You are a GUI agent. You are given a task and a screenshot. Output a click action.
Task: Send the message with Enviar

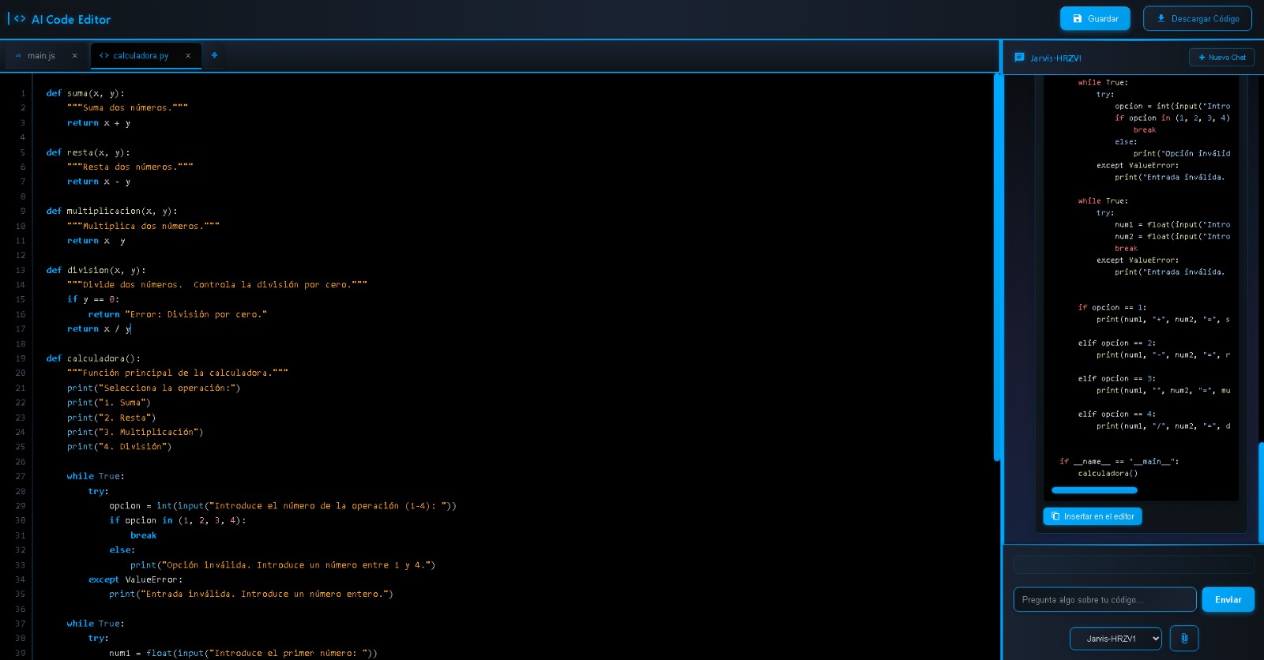pos(1228,600)
